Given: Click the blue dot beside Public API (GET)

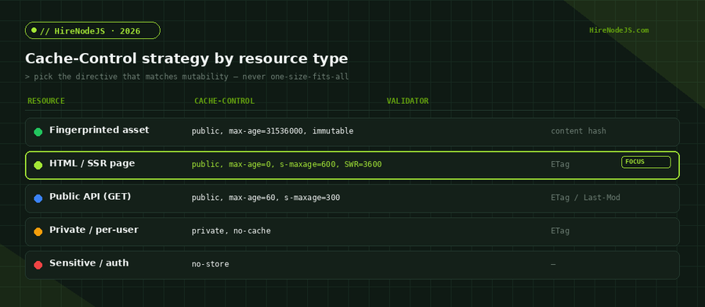Looking at the screenshot, I should [38, 198].
